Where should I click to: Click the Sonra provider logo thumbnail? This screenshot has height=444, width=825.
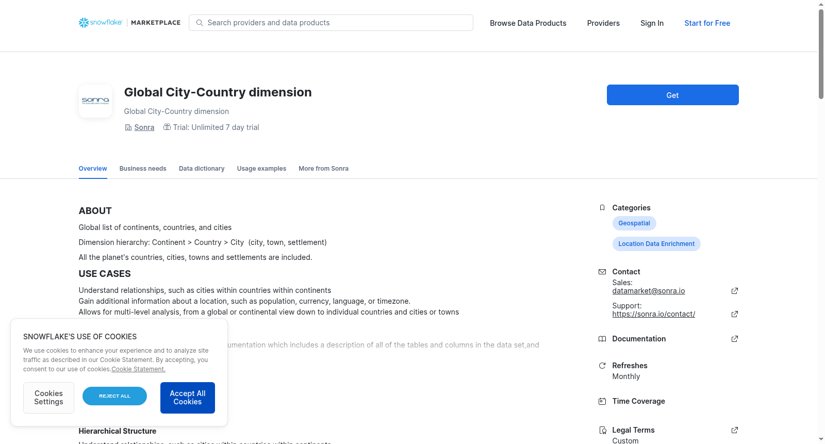pos(95,101)
